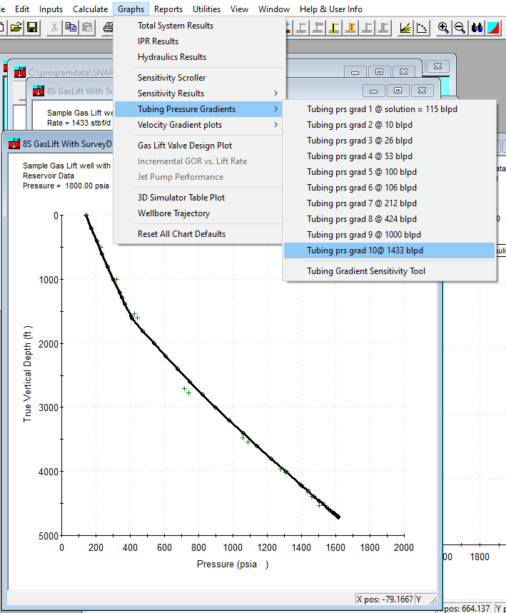Select Tubing prs grad 8 @ 424 blpd

(x=390, y=219)
